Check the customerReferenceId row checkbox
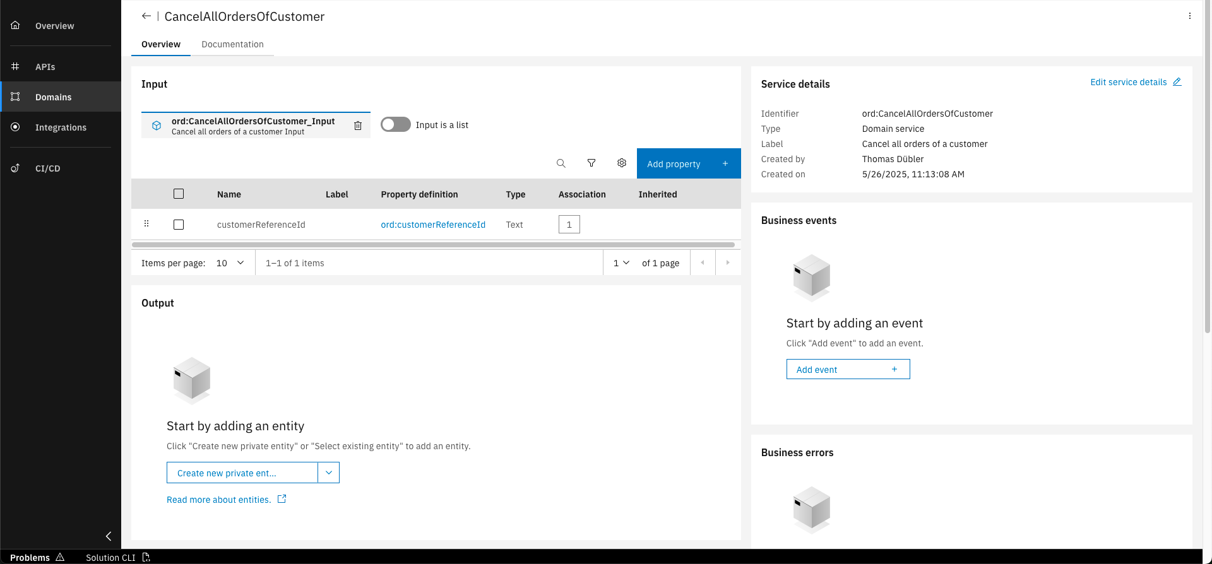The image size is (1212, 564). tap(179, 225)
